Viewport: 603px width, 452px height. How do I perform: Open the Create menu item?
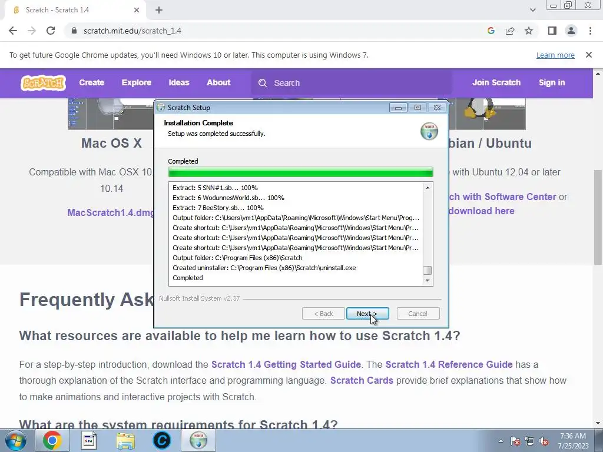pyautogui.click(x=91, y=82)
